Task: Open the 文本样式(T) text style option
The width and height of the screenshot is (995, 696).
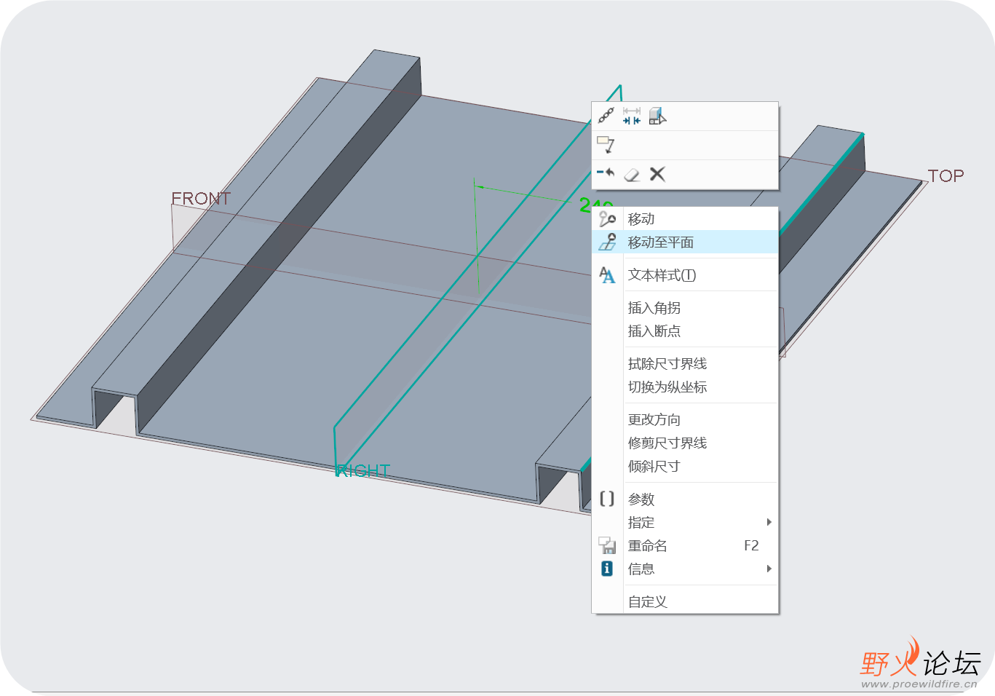Action: pyautogui.click(x=686, y=275)
